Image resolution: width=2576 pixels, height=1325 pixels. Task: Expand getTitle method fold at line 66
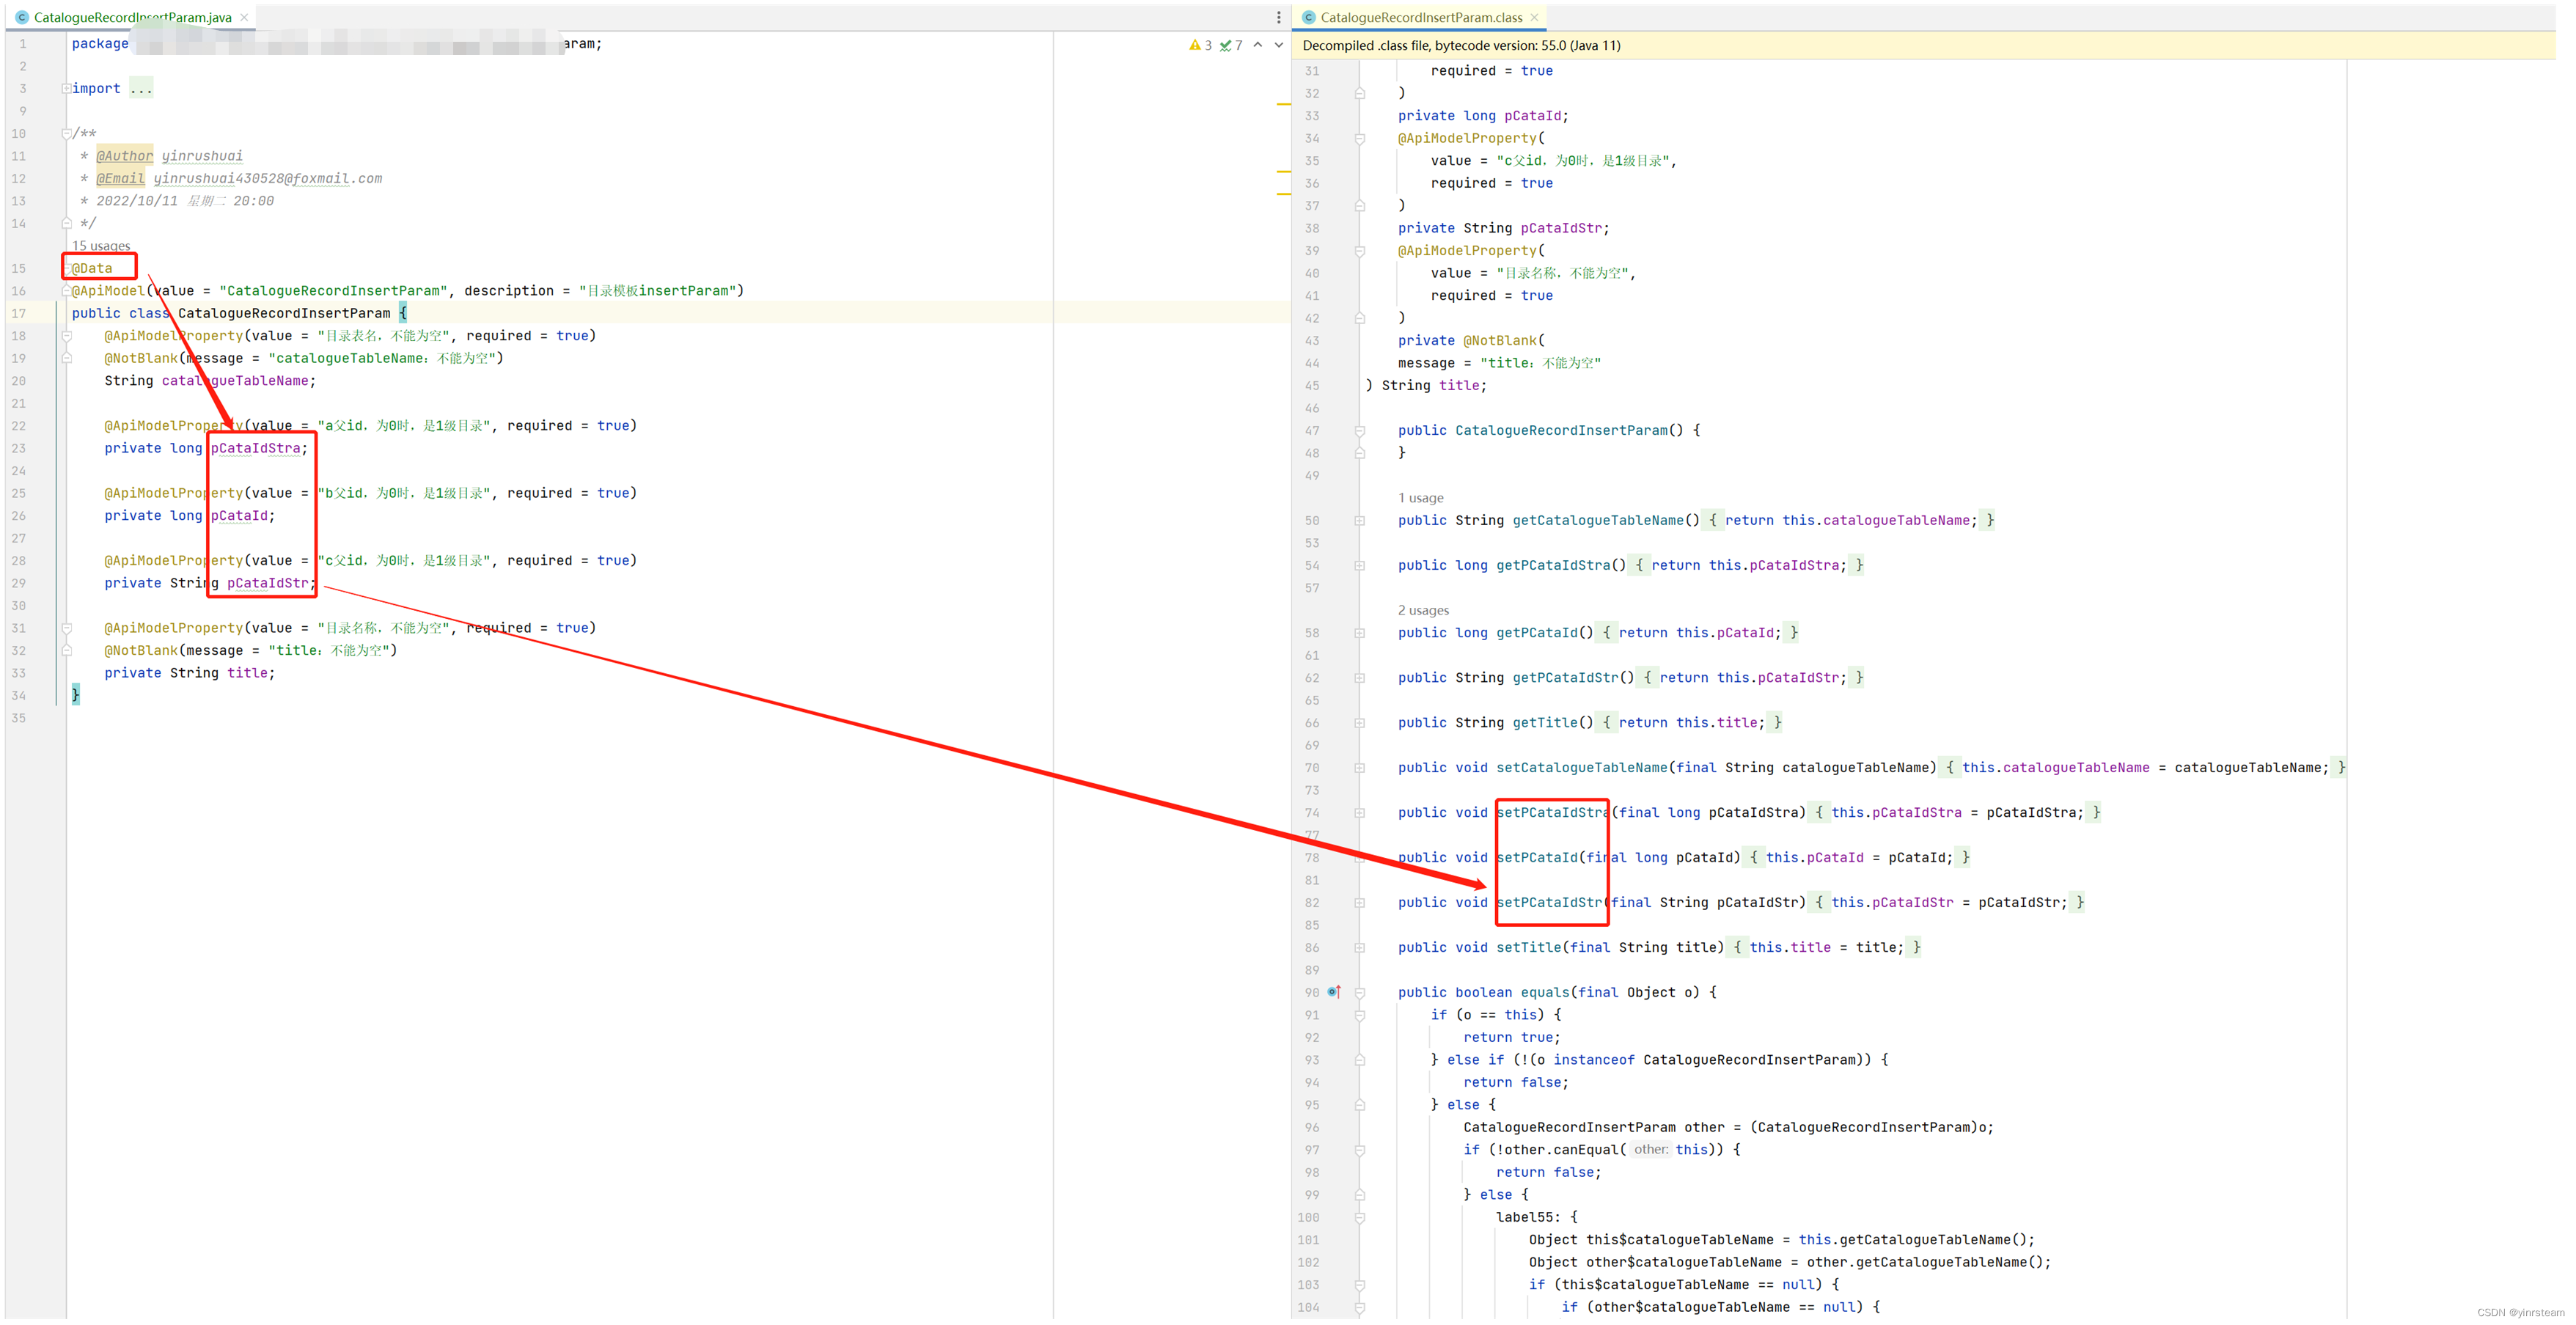tap(1359, 723)
